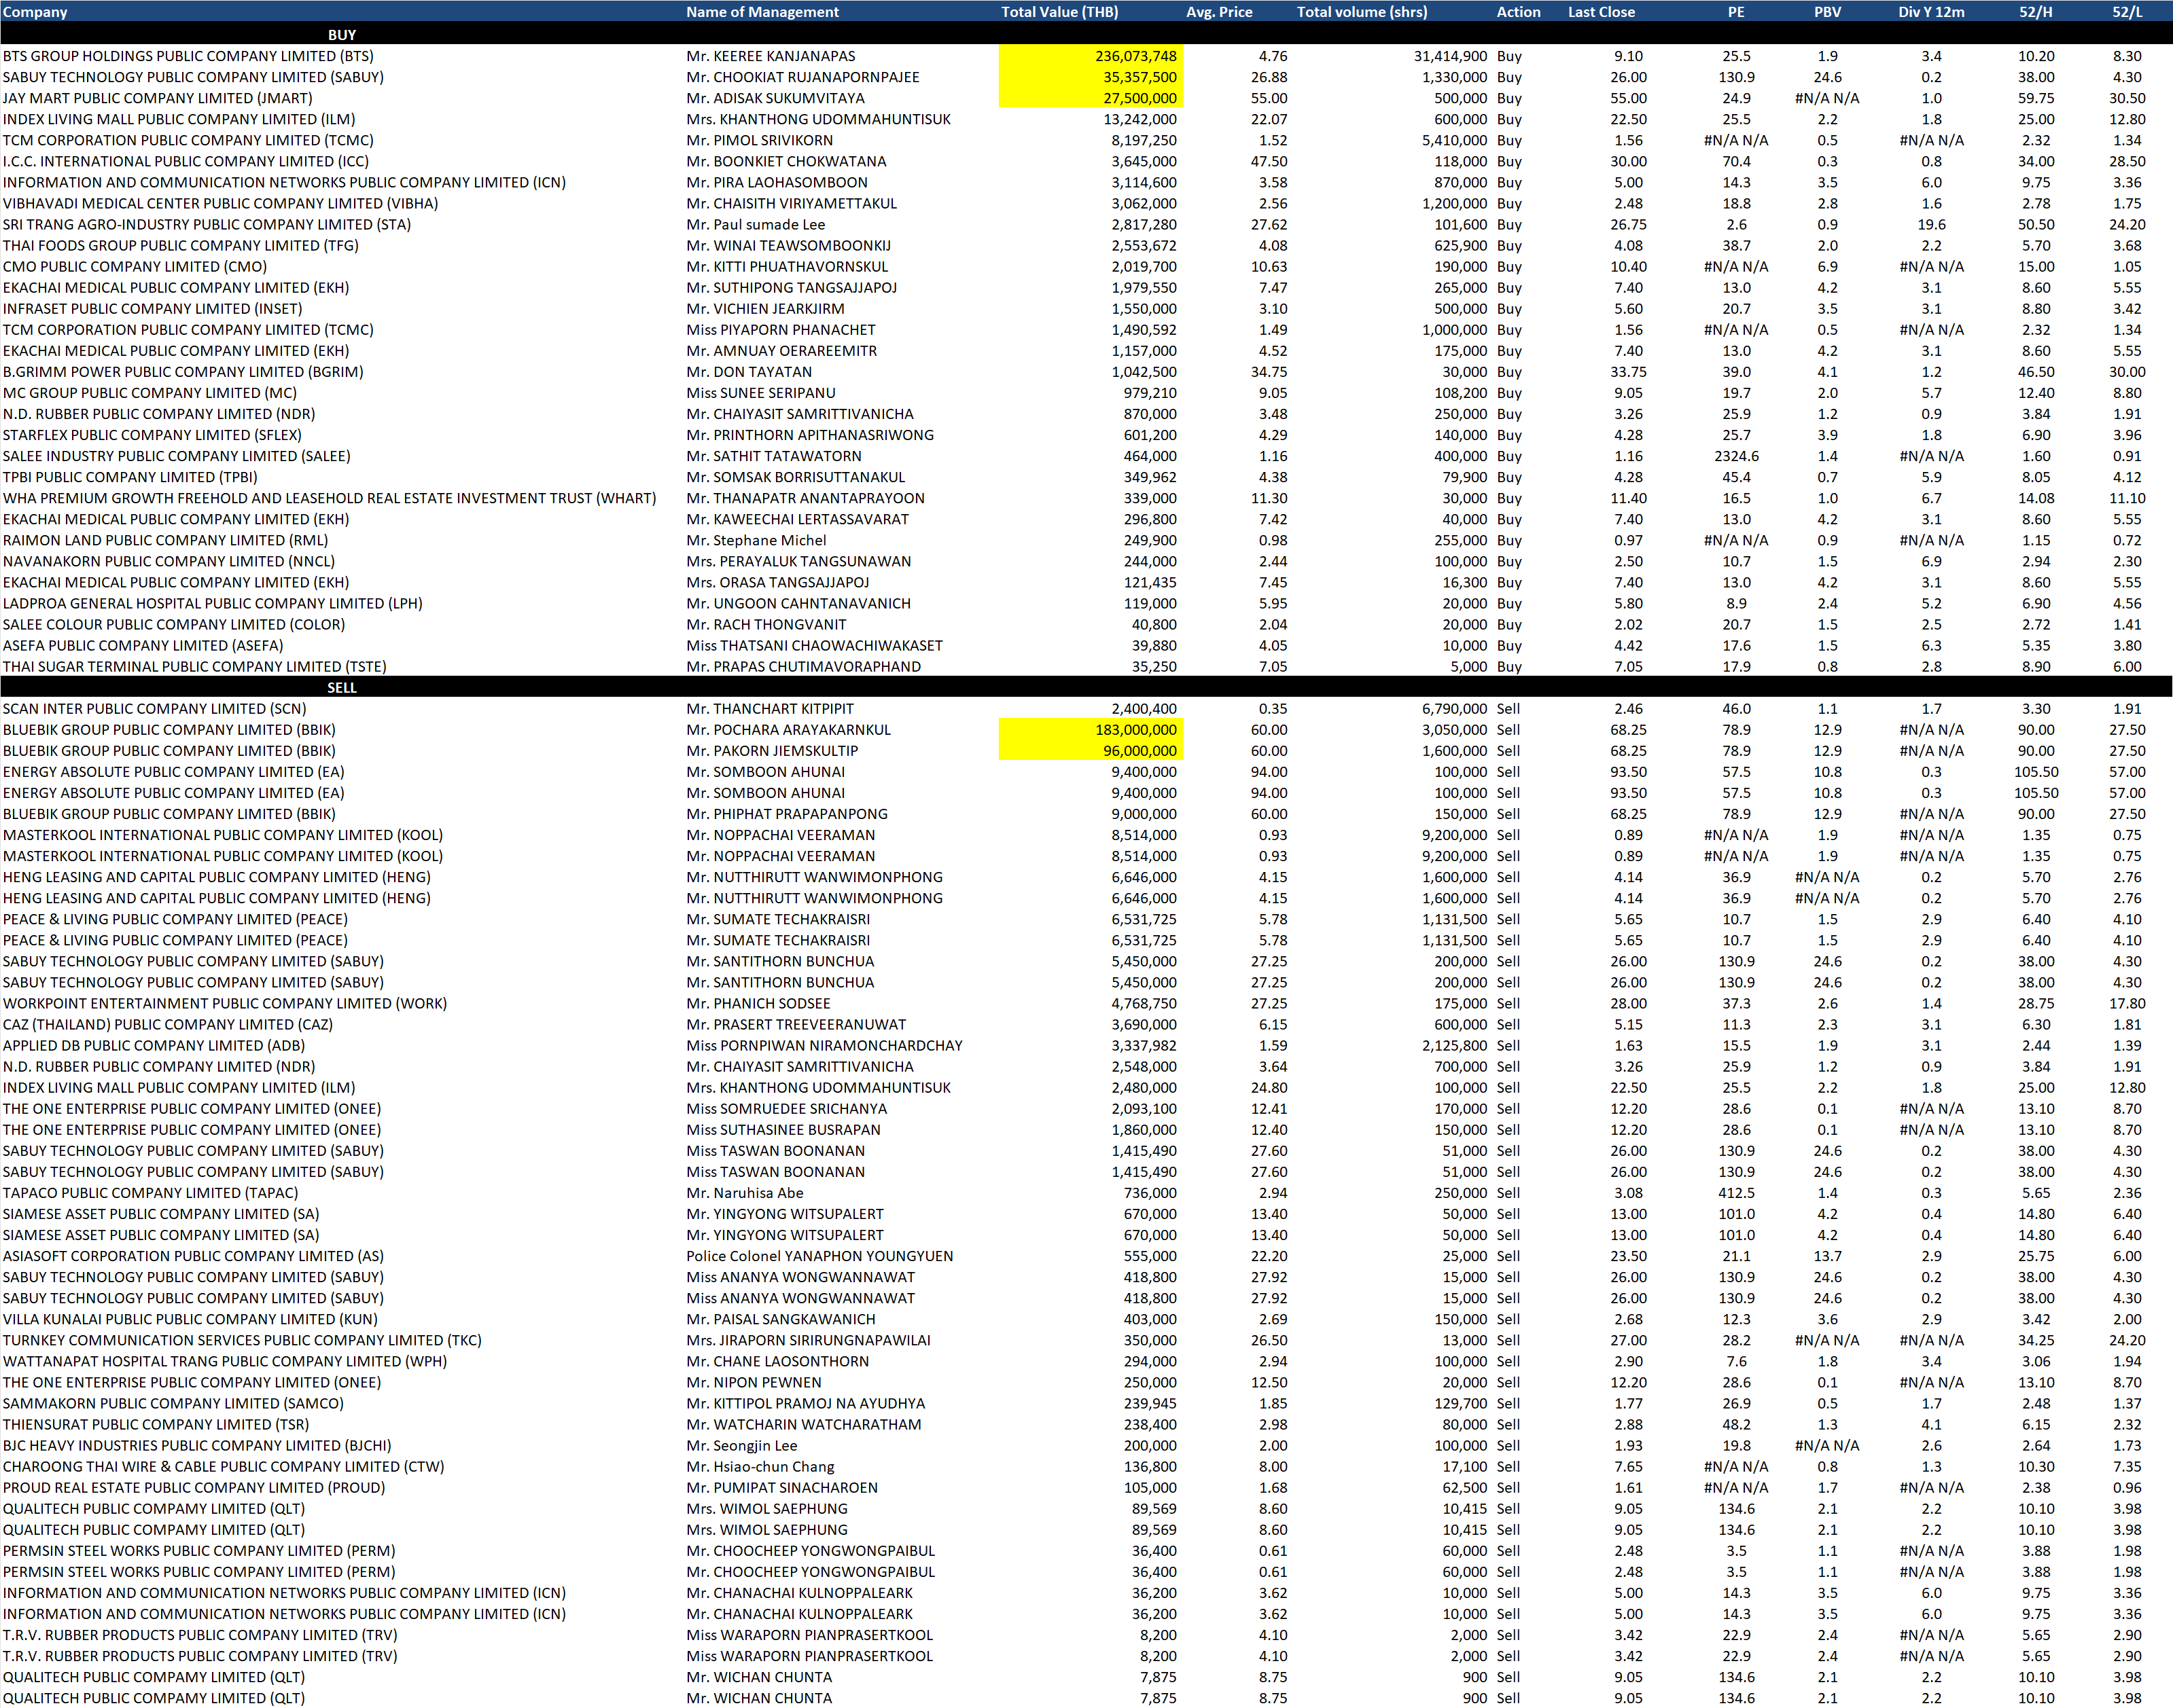Click B.GRIMM POWER company cell

point(183,371)
